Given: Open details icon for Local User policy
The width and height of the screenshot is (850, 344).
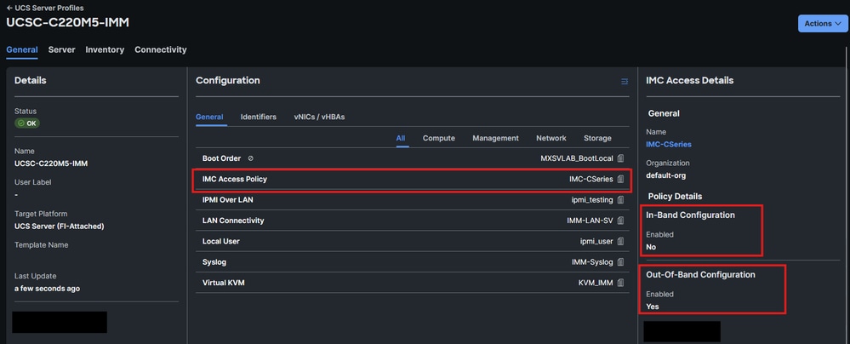Looking at the screenshot, I should click(x=620, y=241).
